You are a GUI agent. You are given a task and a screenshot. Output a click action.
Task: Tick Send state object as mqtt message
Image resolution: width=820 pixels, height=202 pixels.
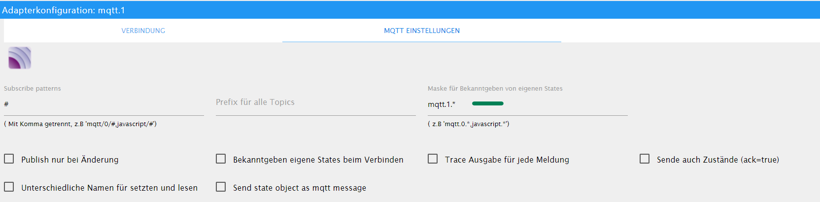pos(221,187)
